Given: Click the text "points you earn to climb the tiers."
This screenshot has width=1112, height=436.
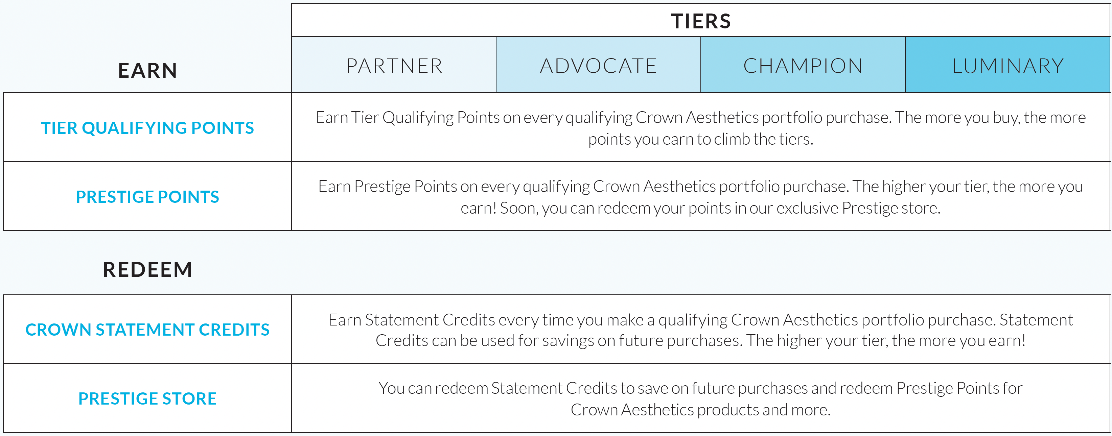Looking at the screenshot, I should click(701, 139).
